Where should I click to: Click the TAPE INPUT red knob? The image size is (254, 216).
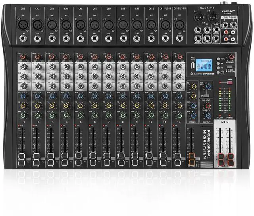click(208, 106)
